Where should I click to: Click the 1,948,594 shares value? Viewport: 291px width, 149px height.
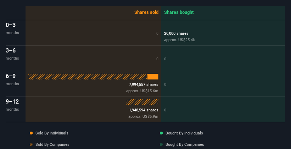(x=144, y=110)
